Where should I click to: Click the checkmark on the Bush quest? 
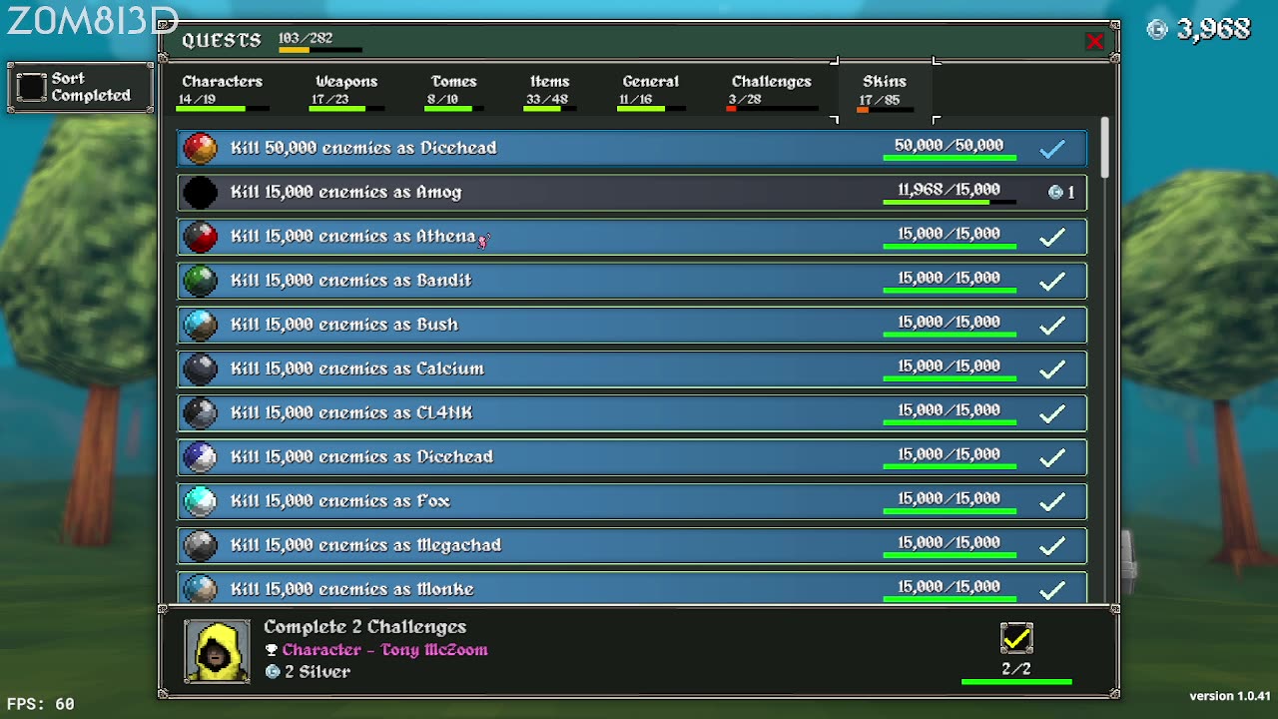[1052, 325]
